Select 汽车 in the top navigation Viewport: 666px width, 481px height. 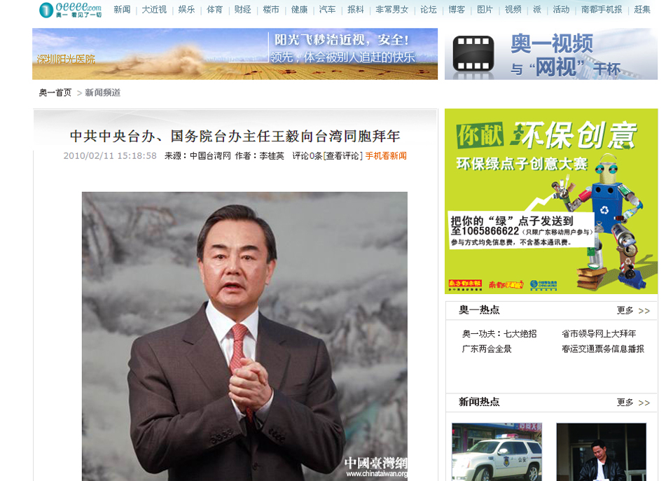point(327,10)
